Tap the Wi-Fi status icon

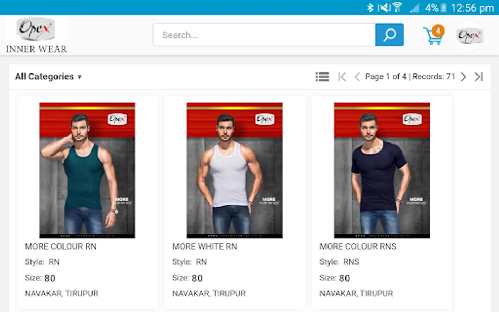[397, 7]
